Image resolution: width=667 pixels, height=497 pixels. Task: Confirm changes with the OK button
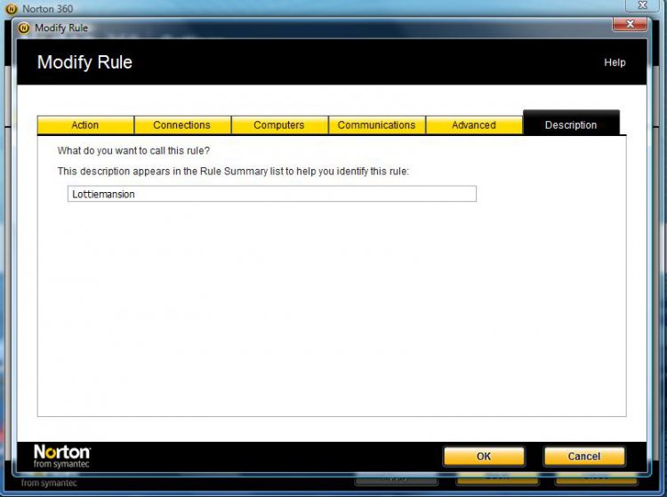pos(484,456)
